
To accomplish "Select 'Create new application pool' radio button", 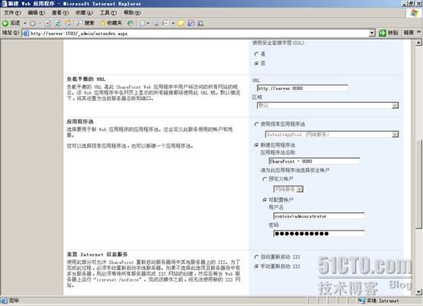I will (256, 145).
